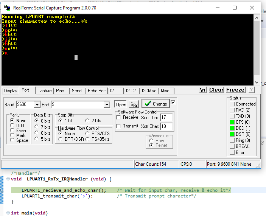Viewport: 266px width, 216px height.
Task: Switch to the Pins tab
Action: [x=60, y=91]
